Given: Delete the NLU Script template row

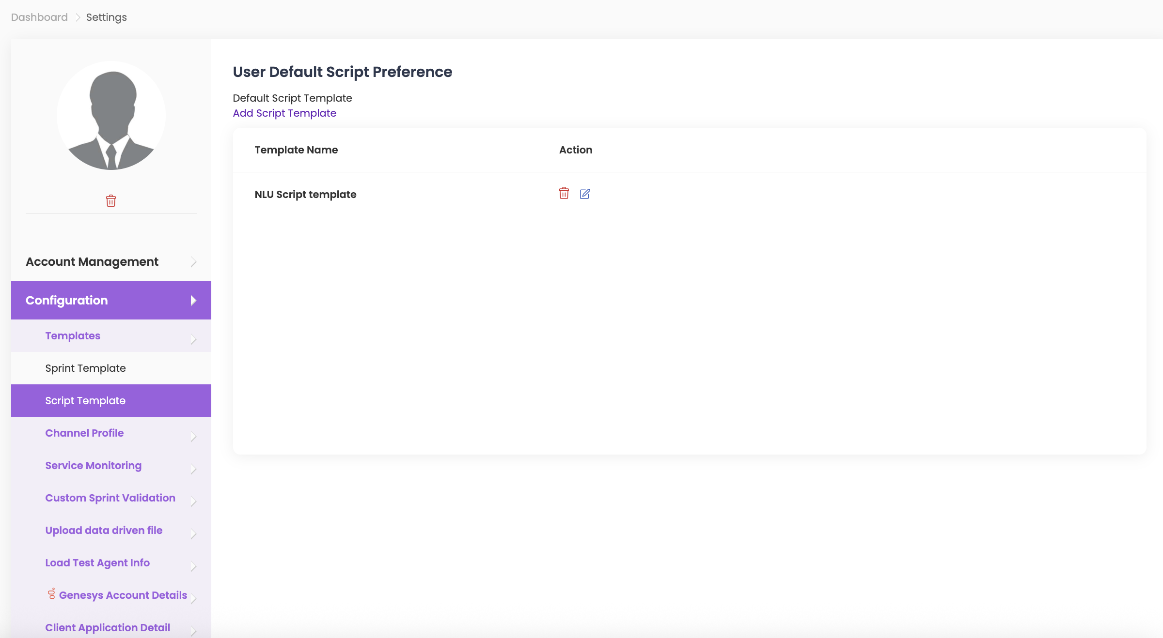Looking at the screenshot, I should pyautogui.click(x=564, y=194).
